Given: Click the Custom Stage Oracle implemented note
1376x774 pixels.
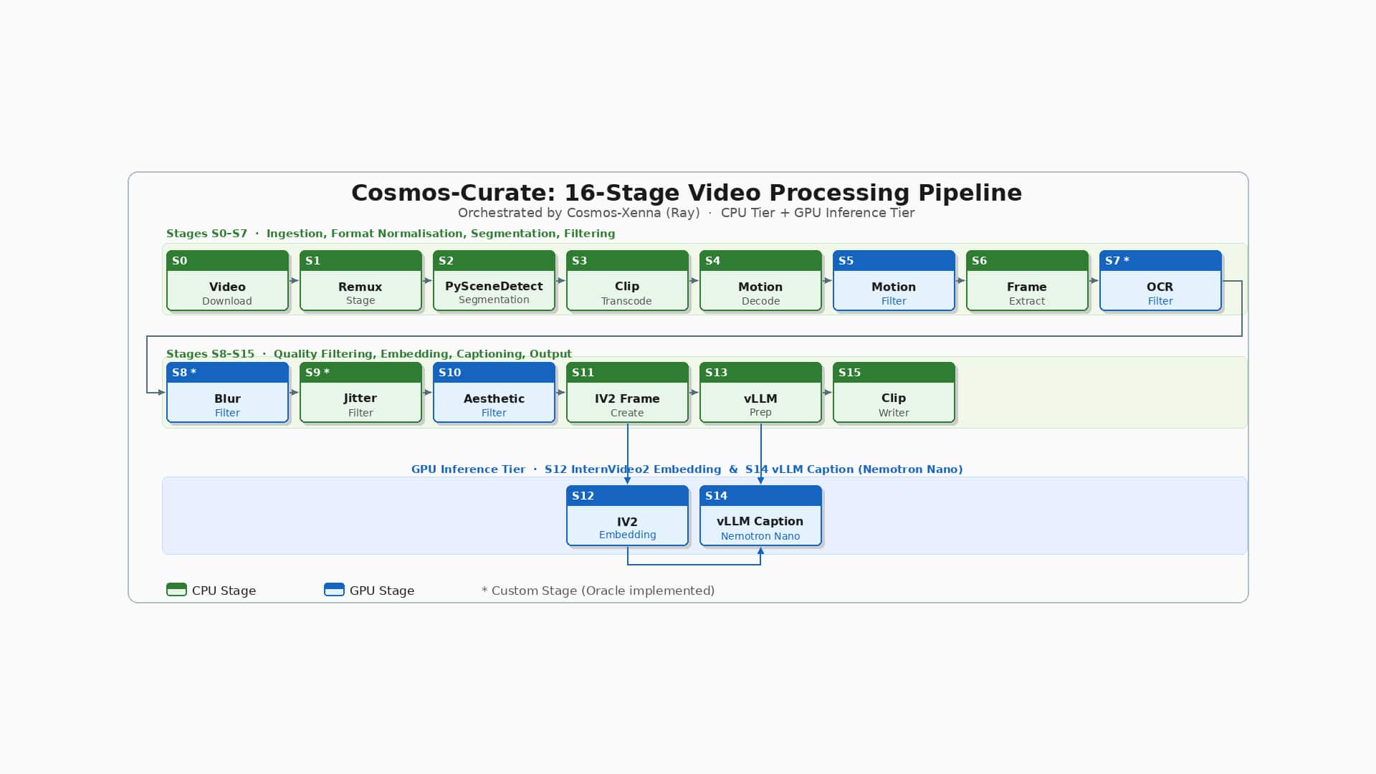Looking at the screenshot, I should [x=598, y=590].
